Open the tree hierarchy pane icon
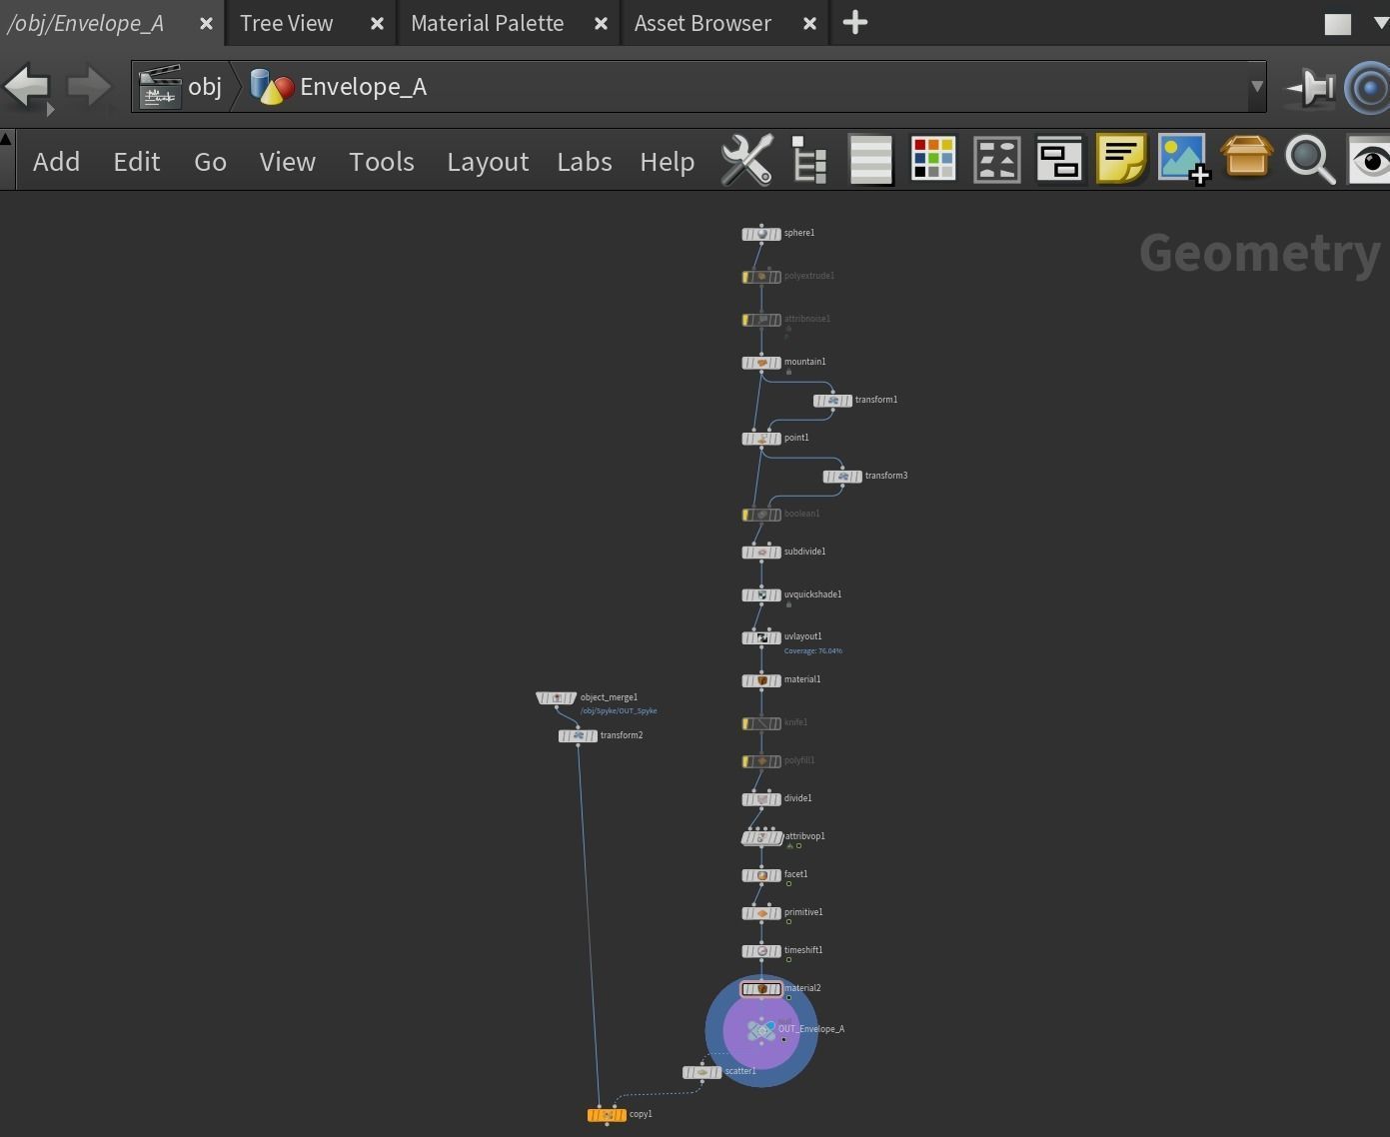 [x=808, y=159]
